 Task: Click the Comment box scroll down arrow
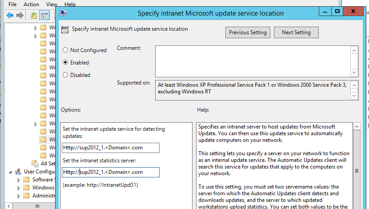coord(354,72)
